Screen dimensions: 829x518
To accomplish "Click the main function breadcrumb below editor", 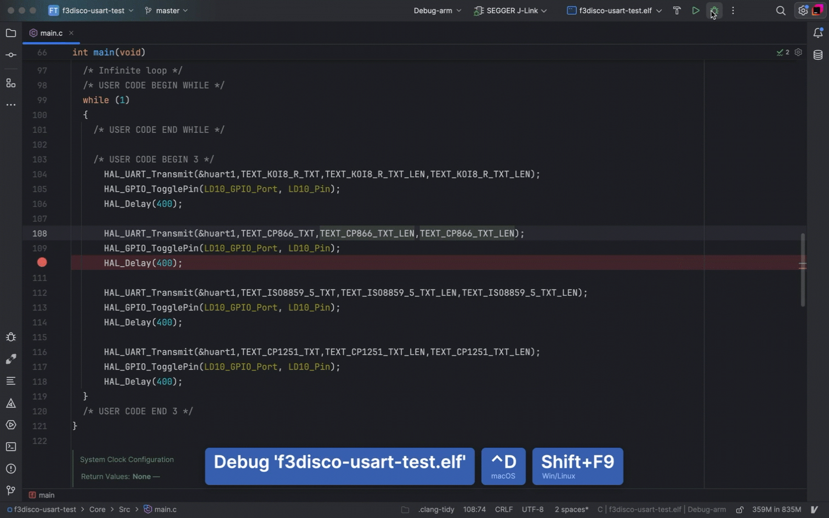I will [x=42, y=495].
